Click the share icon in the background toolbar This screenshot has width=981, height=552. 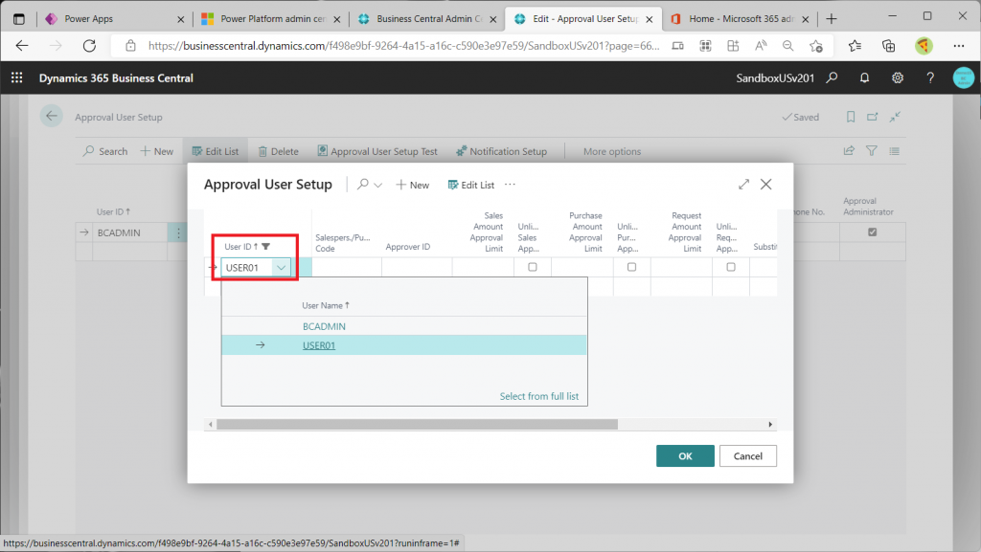(x=849, y=150)
